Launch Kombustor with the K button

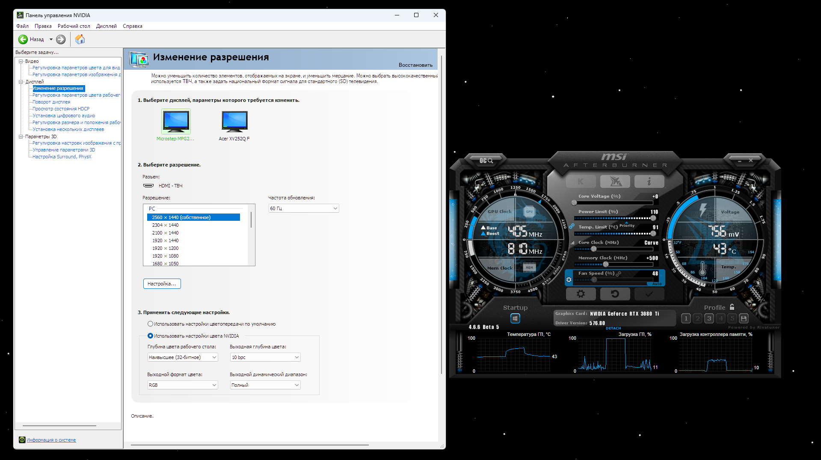[x=581, y=181]
